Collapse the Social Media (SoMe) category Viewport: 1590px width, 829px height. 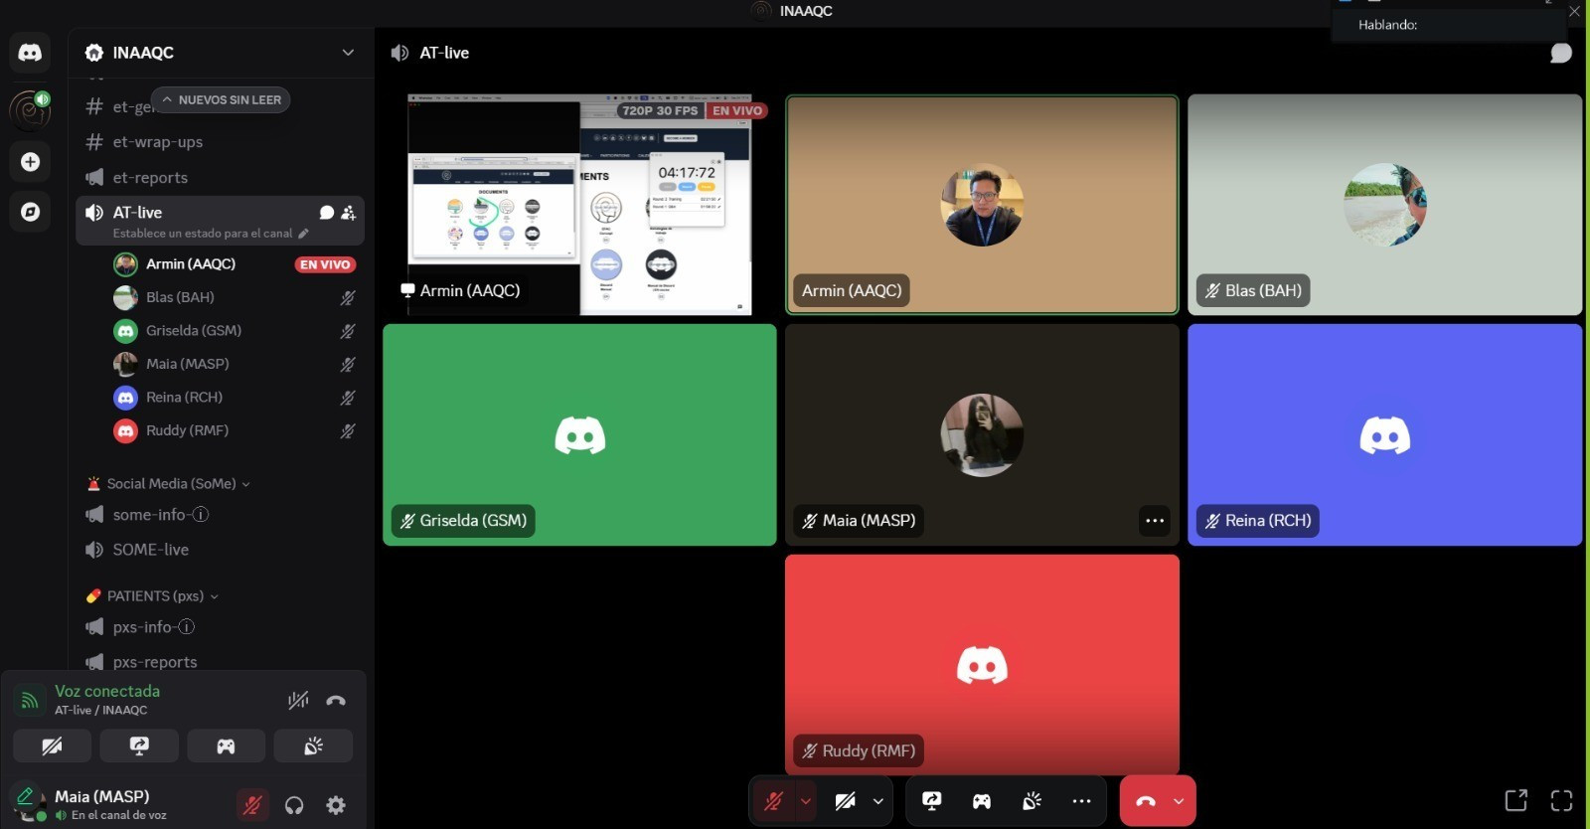click(x=171, y=484)
